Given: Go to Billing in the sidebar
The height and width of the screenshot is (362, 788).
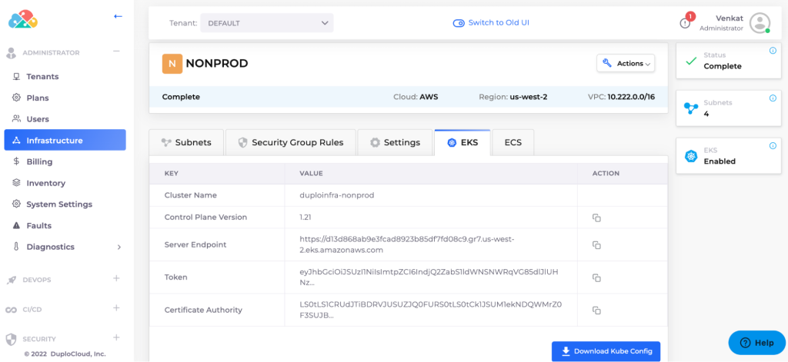Looking at the screenshot, I should [x=39, y=162].
